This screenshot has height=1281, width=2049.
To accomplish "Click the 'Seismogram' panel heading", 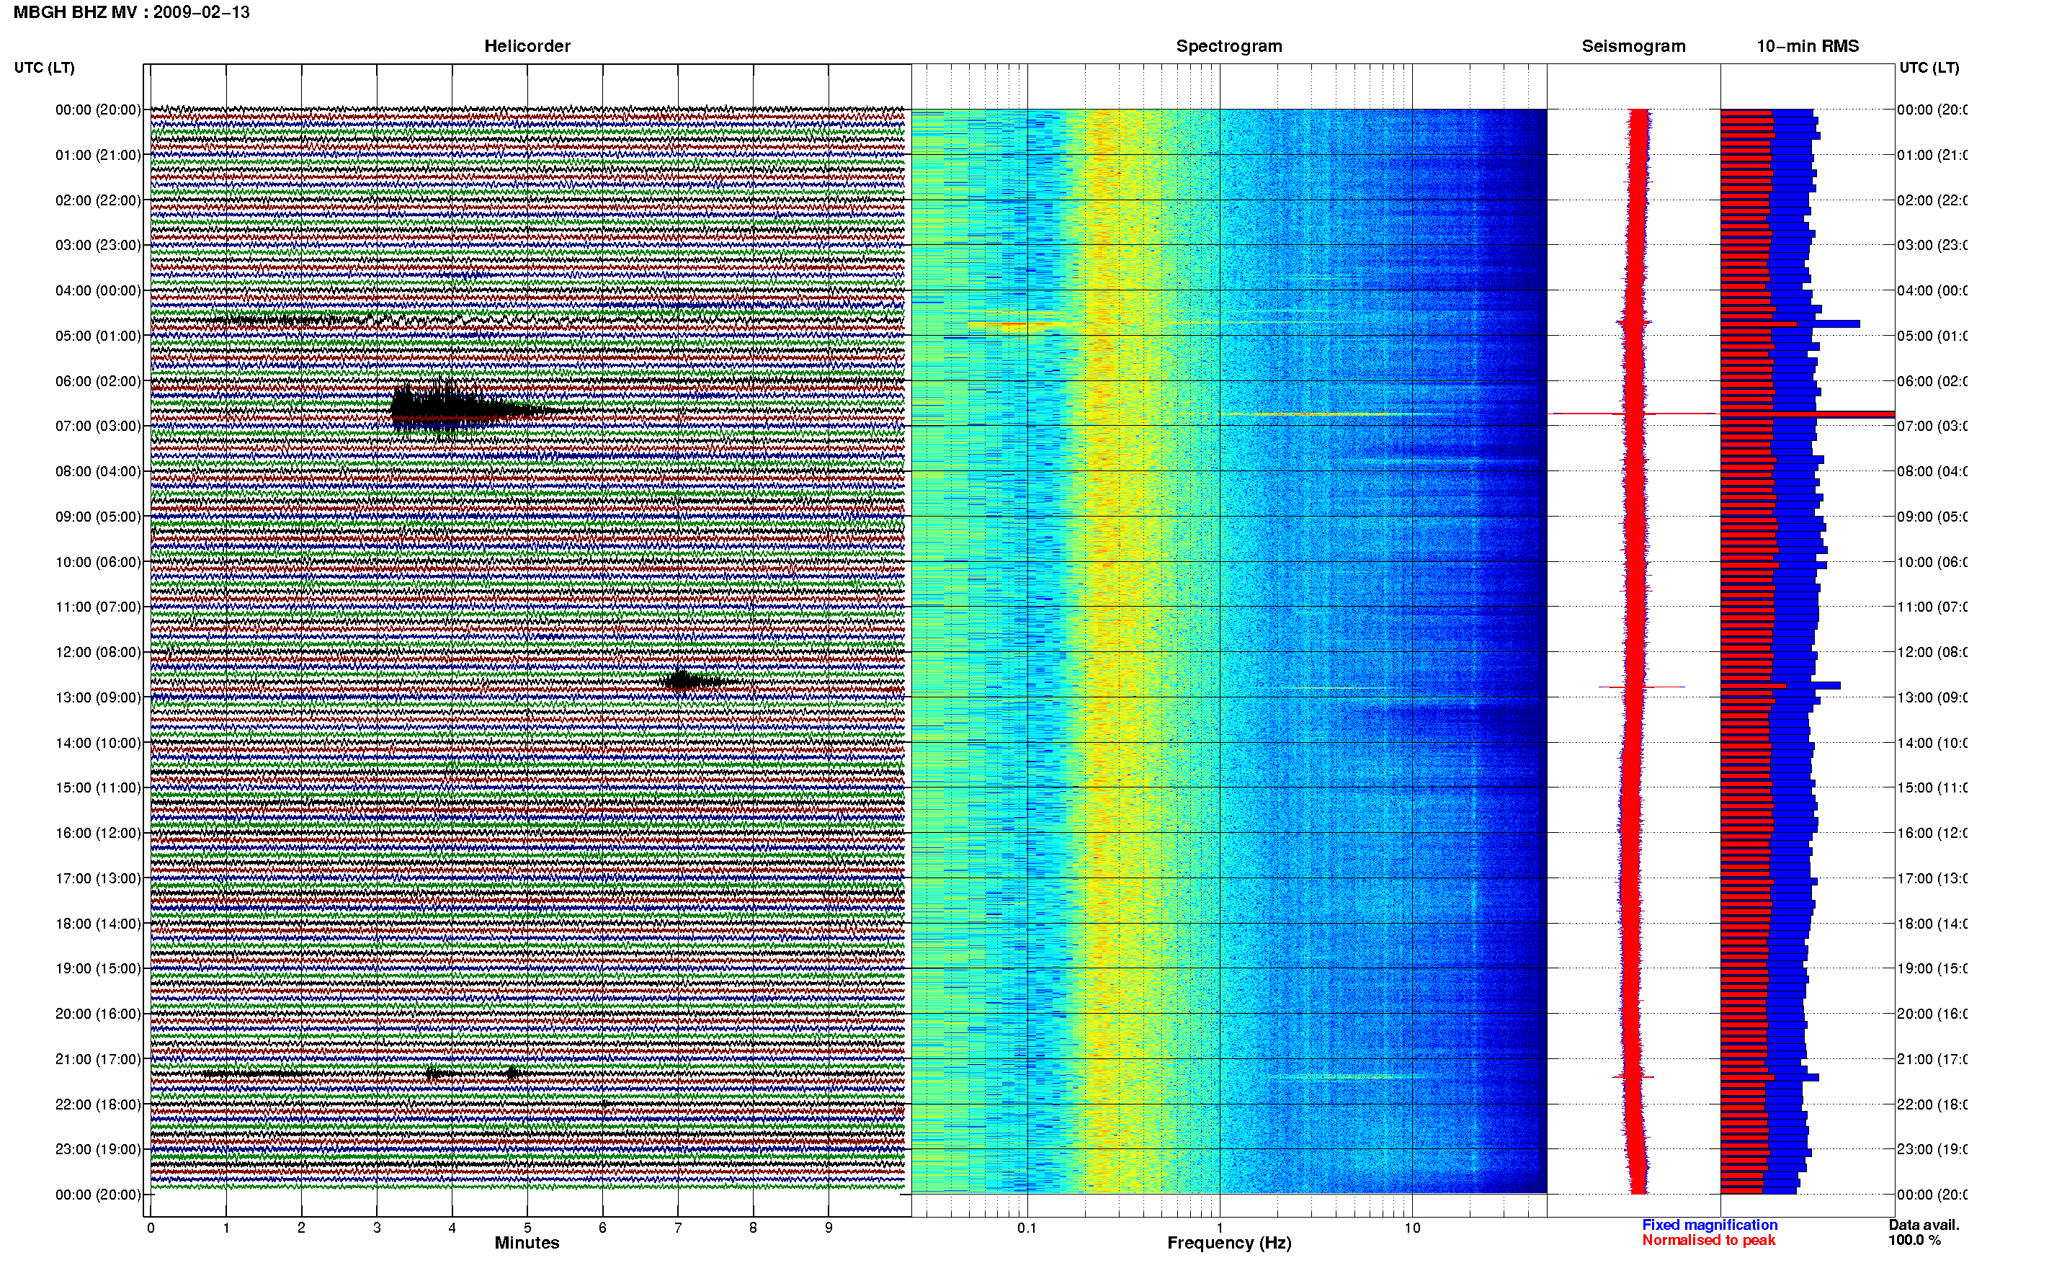I will [x=1633, y=46].
